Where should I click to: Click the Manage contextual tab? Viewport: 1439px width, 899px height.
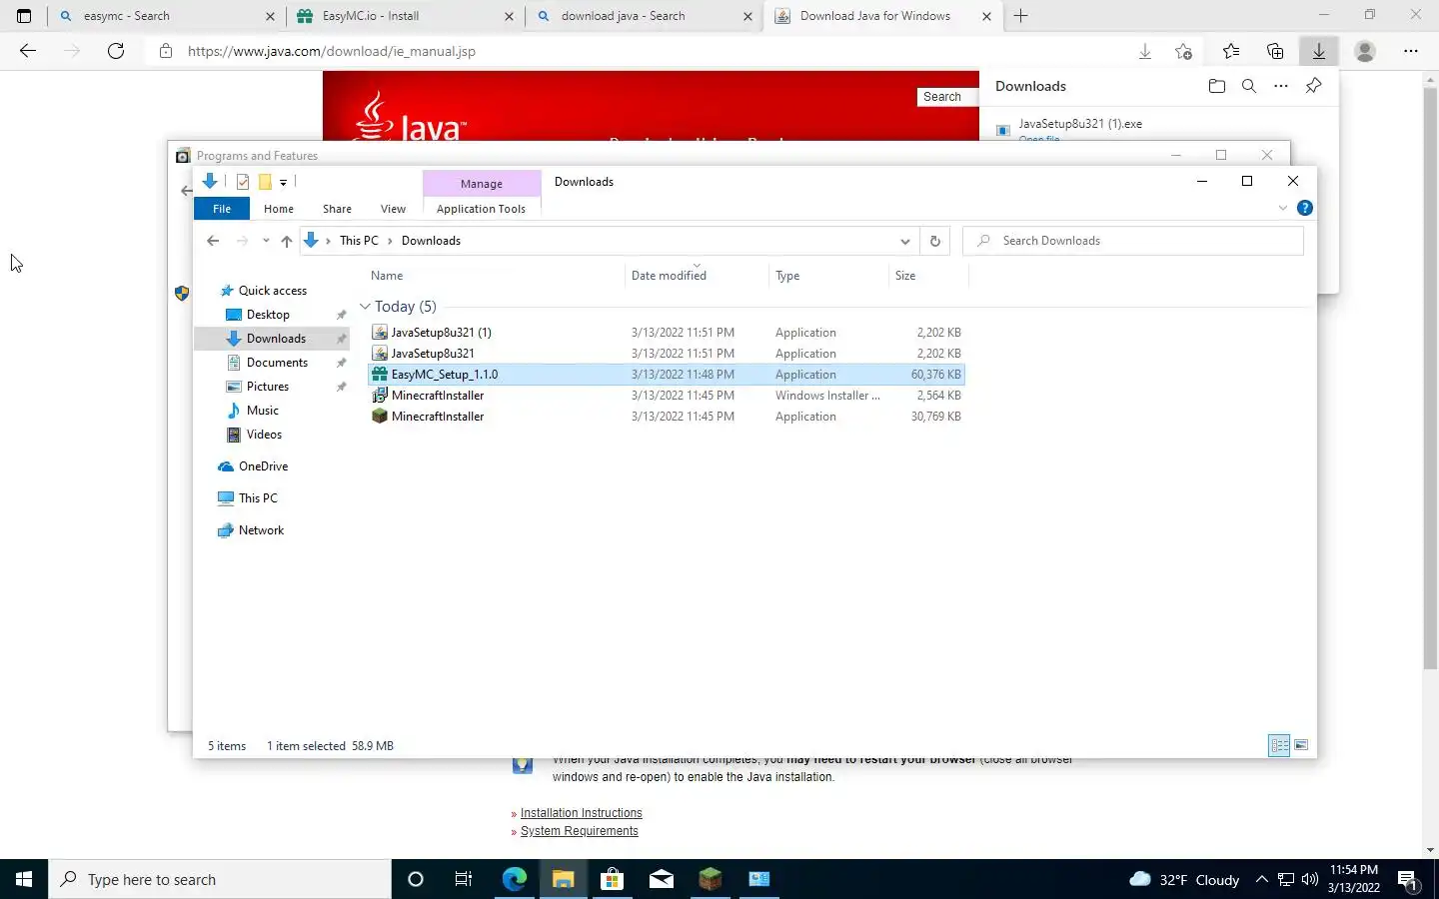click(482, 184)
